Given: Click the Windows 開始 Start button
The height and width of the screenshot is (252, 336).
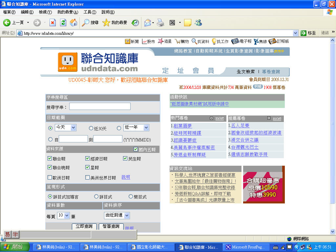Looking at the screenshot, I should point(14,247).
